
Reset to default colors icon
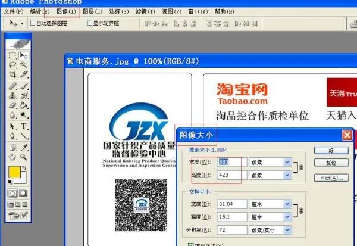10,182
